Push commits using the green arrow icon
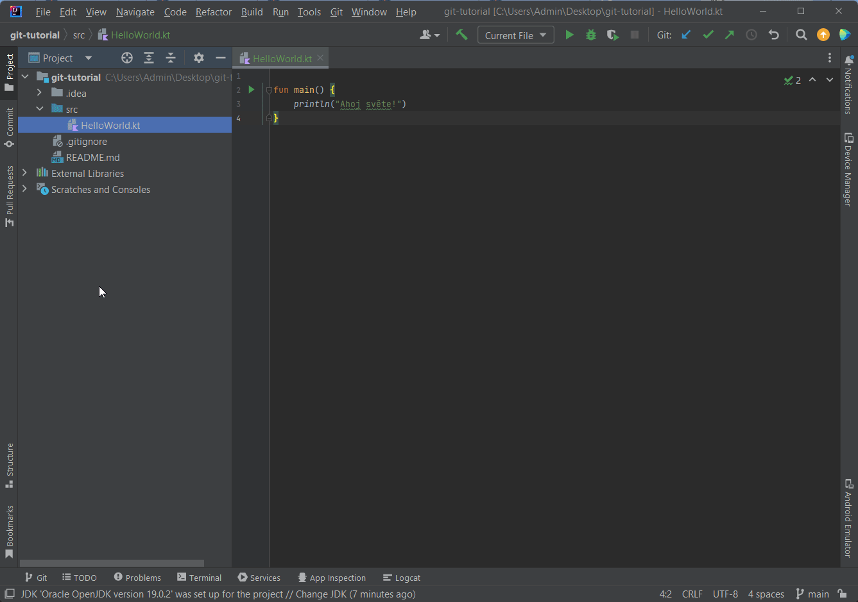The image size is (858, 602). click(730, 35)
